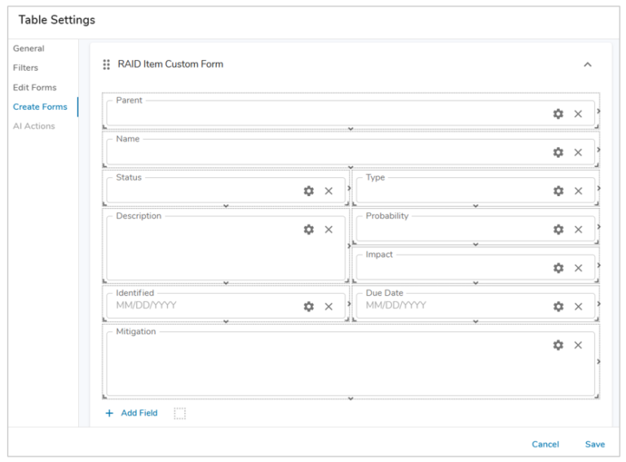This screenshot has height=462, width=626.
Task: Collapse the RAID Item Custom Form section
Action: click(x=588, y=64)
